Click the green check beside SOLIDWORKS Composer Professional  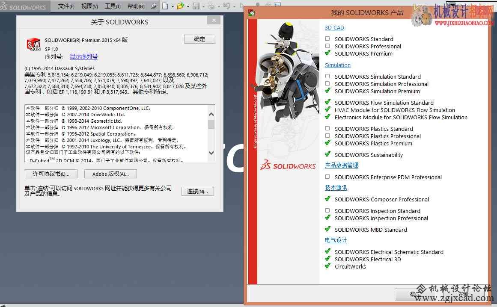(x=328, y=199)
